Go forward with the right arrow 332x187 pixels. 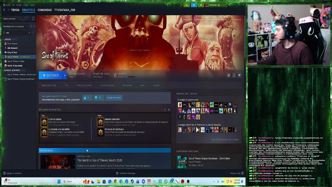(9, 10)
